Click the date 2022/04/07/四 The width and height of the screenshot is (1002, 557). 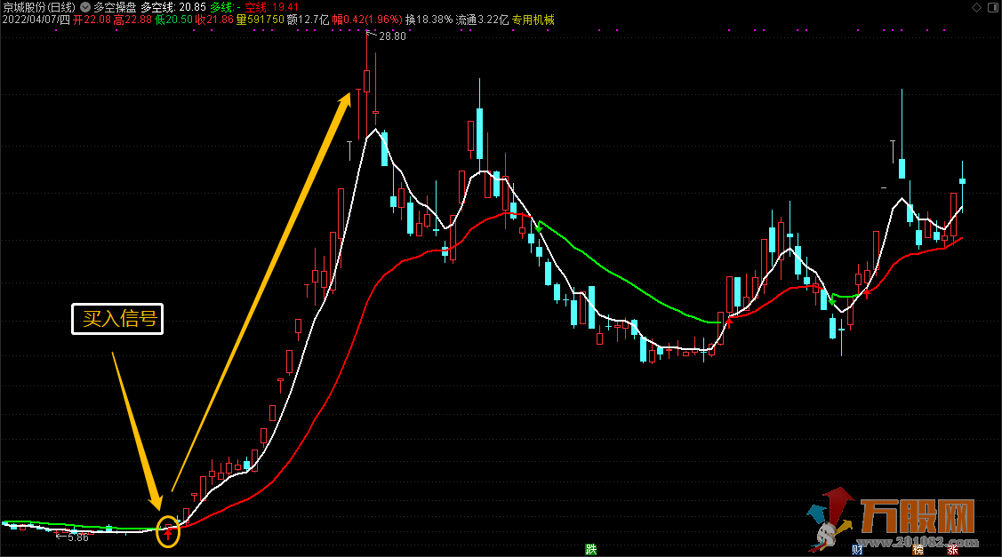coord(36,20)
